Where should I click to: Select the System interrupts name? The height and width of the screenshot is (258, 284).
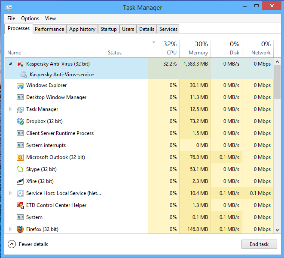46,145
